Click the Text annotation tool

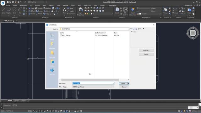(64, 10)
